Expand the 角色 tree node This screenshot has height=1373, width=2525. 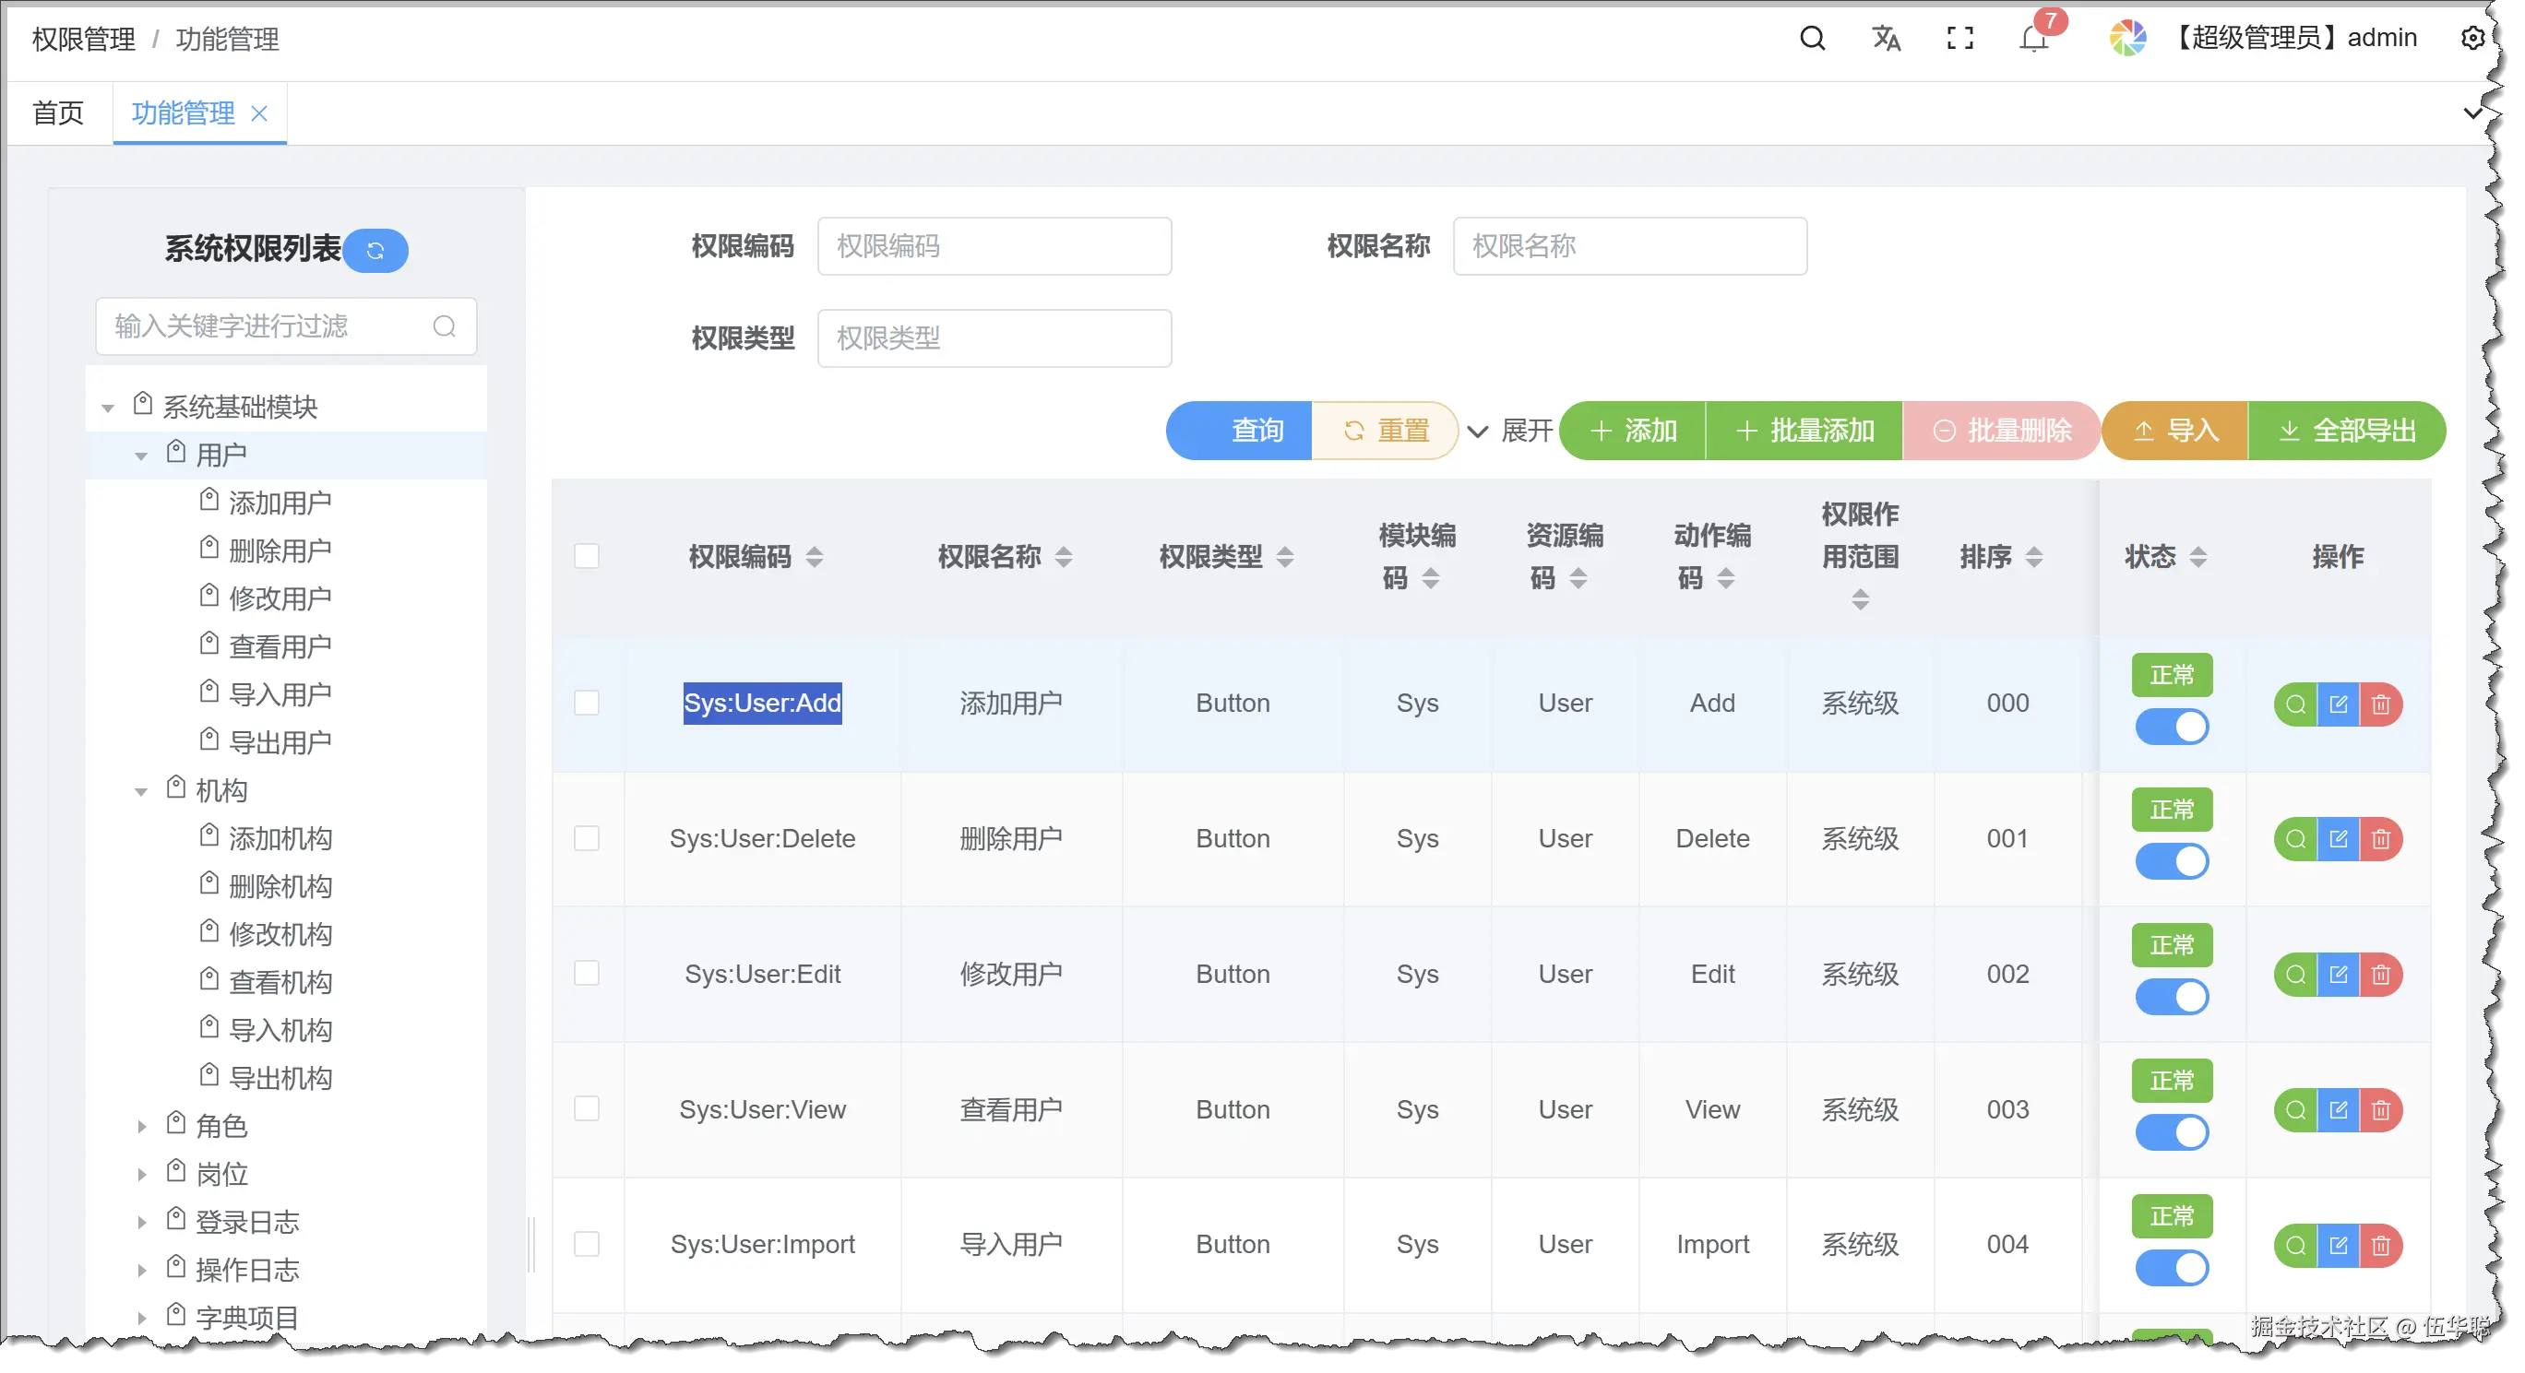click(141, 1127)
